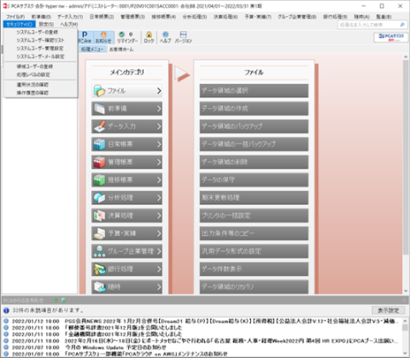This screenshot has width=410, height=358.
Task: Click the folder icon on the ファイル category
Action: (99, 91)
